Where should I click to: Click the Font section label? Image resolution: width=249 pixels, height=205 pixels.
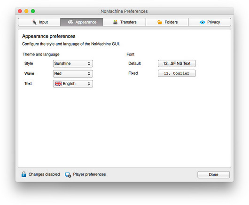pos(131,55)
